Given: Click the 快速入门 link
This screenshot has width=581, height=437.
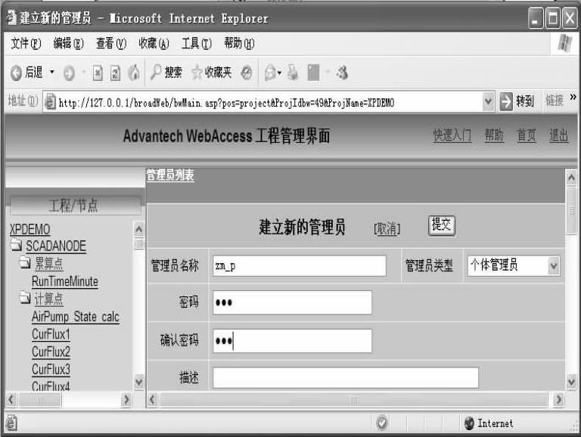Looking at the screenshot, I should pyautogui.click(x=452, y=135).
